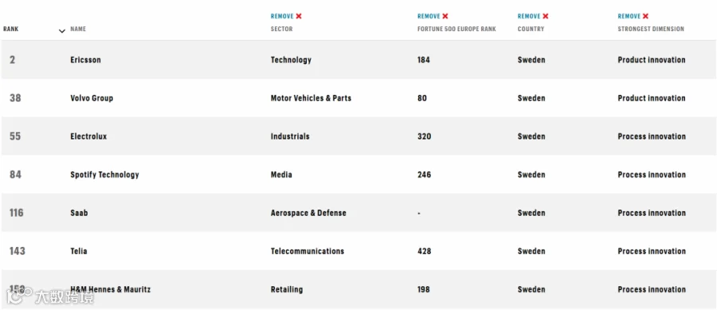Remove the Strongest Dimension column via X
717x310 pixels.
pyautogui.click(x=645, y=17)
